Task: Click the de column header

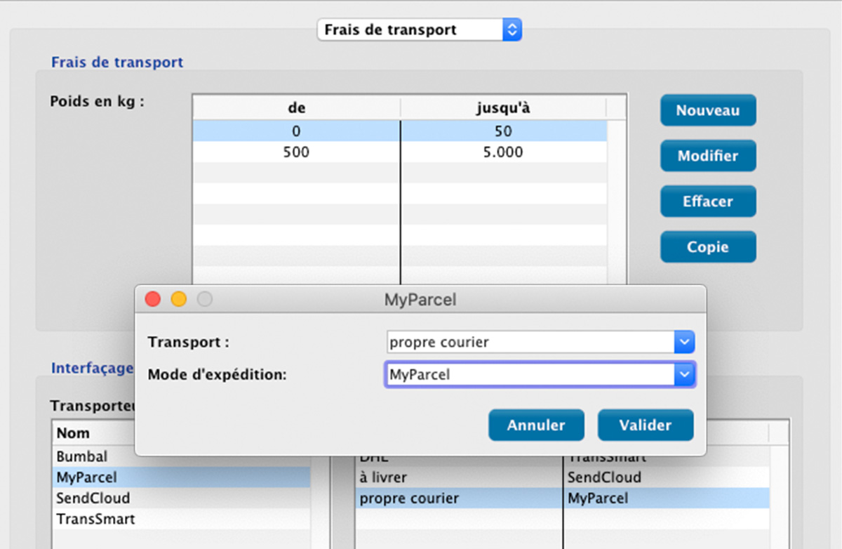Action: pyautogui.click(x=296, y=107)
